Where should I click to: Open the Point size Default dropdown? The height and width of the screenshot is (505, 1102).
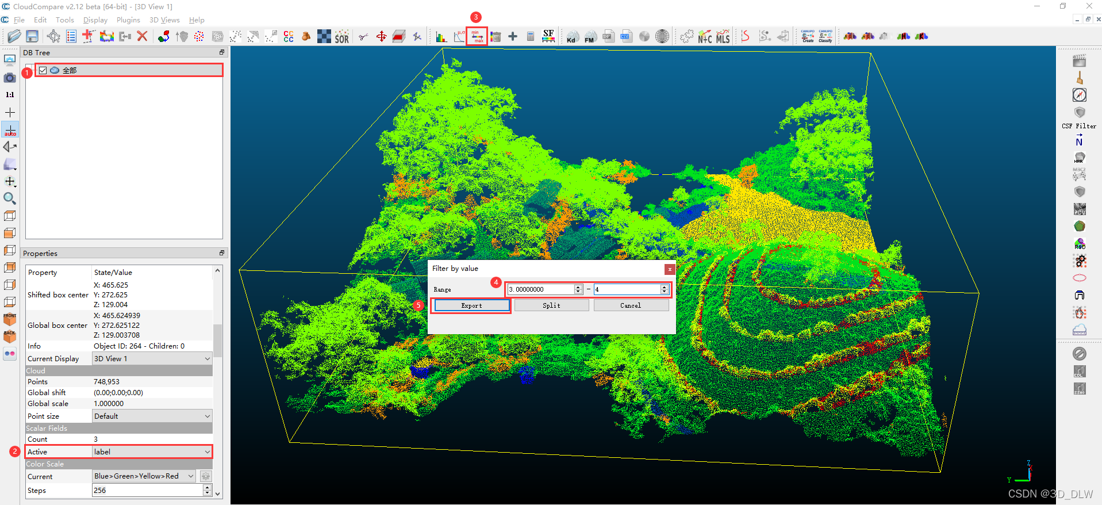coord(152,416)
